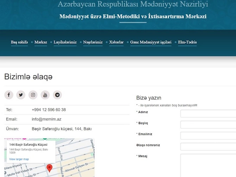The width and height of the screenshot is (236, 177).
Task: Open the Xəbərlər menu item
Action: click(116, 42)
